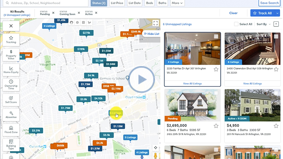Image resolution: width=283 pixels, height=159 pixels.
Task: View all listings for 2400 Clarendon Blvd
Action: click(253, 83)
